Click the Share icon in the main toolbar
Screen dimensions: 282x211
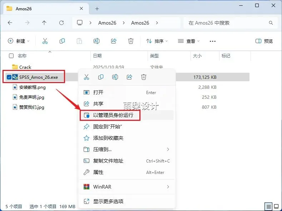tap(114, 41)
